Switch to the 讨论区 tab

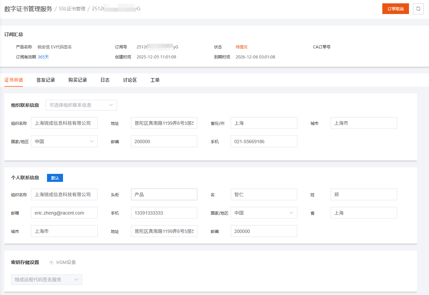(x=130, y=80)
